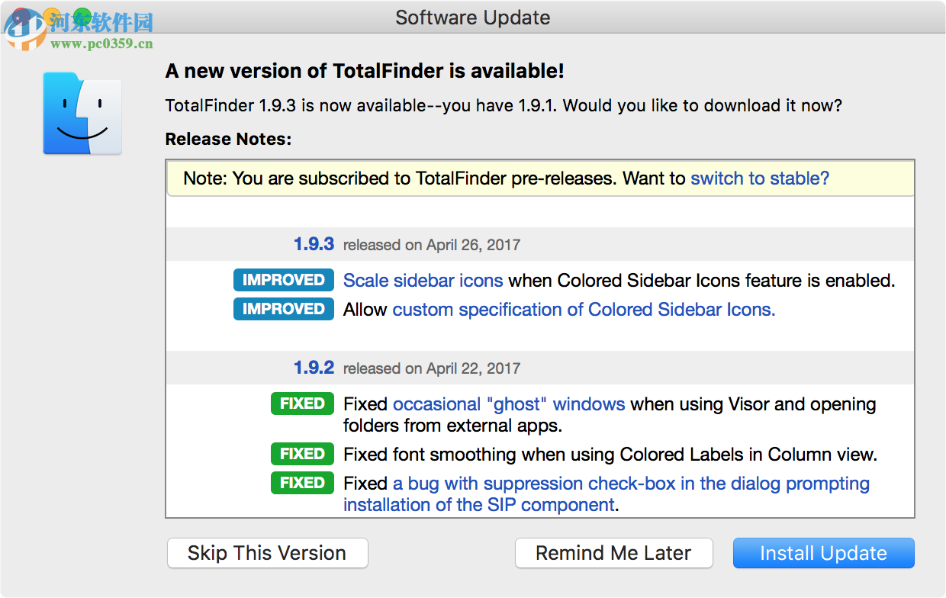Click the FIXED badge for font smoothing fix

click(x=302, y=454)
